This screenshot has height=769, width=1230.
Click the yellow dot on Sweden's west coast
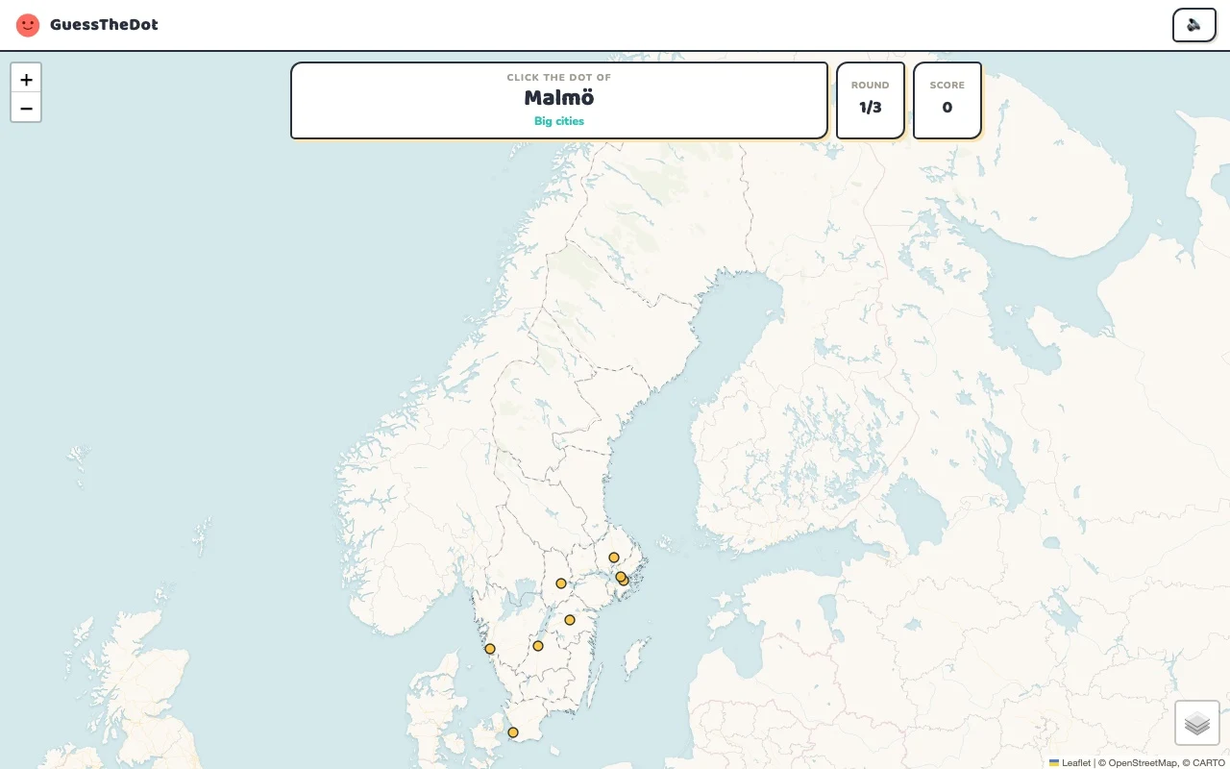pyautogui.click(x=490, y=649)
